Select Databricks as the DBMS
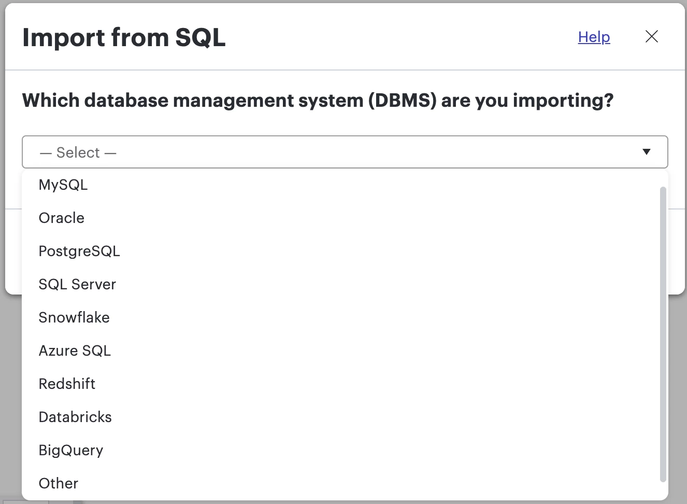Image resolution: width=687 pixels, height=504 pixels. tap(75, 417)
